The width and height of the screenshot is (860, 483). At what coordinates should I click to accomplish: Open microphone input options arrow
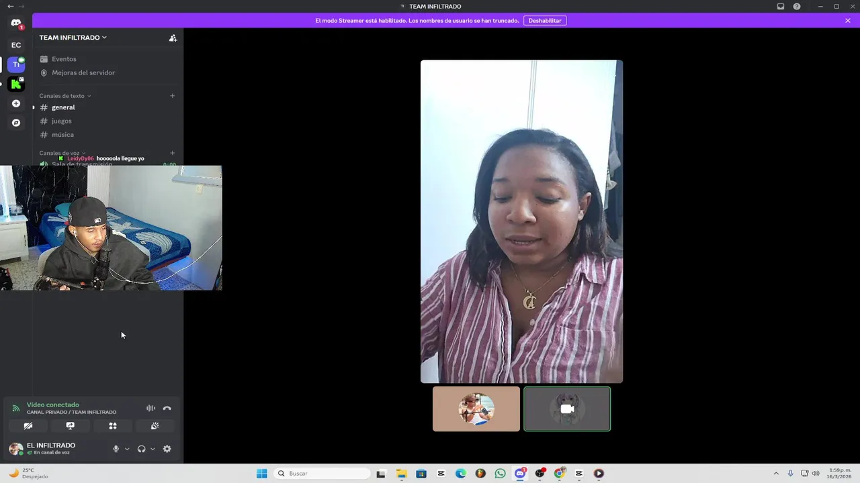(127, 449)
